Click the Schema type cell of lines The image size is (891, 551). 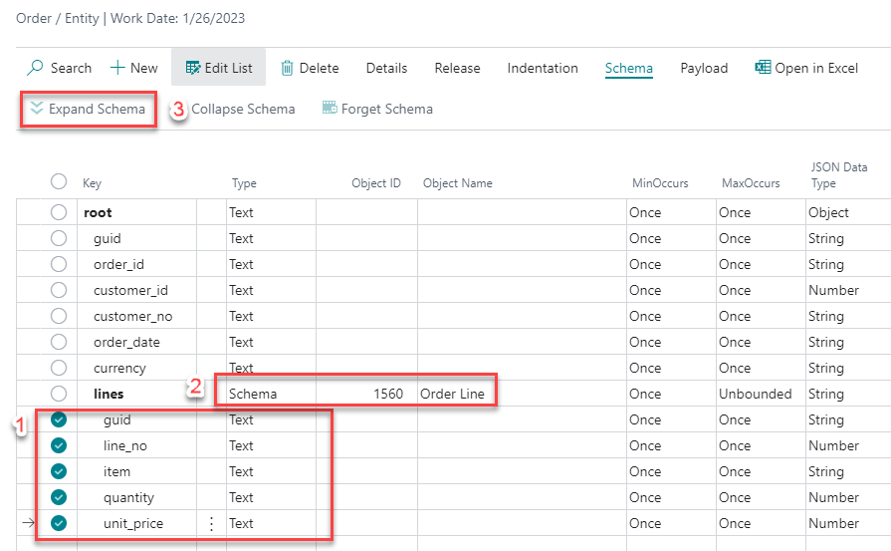coord(271,394)
